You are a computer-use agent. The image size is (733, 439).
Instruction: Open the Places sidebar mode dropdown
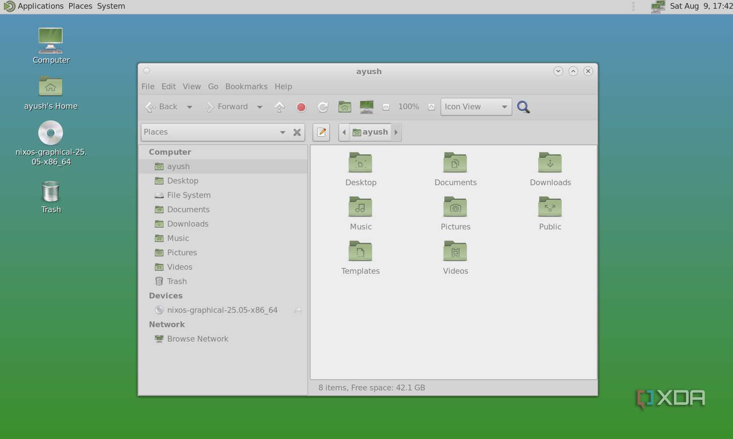point(283,132)
